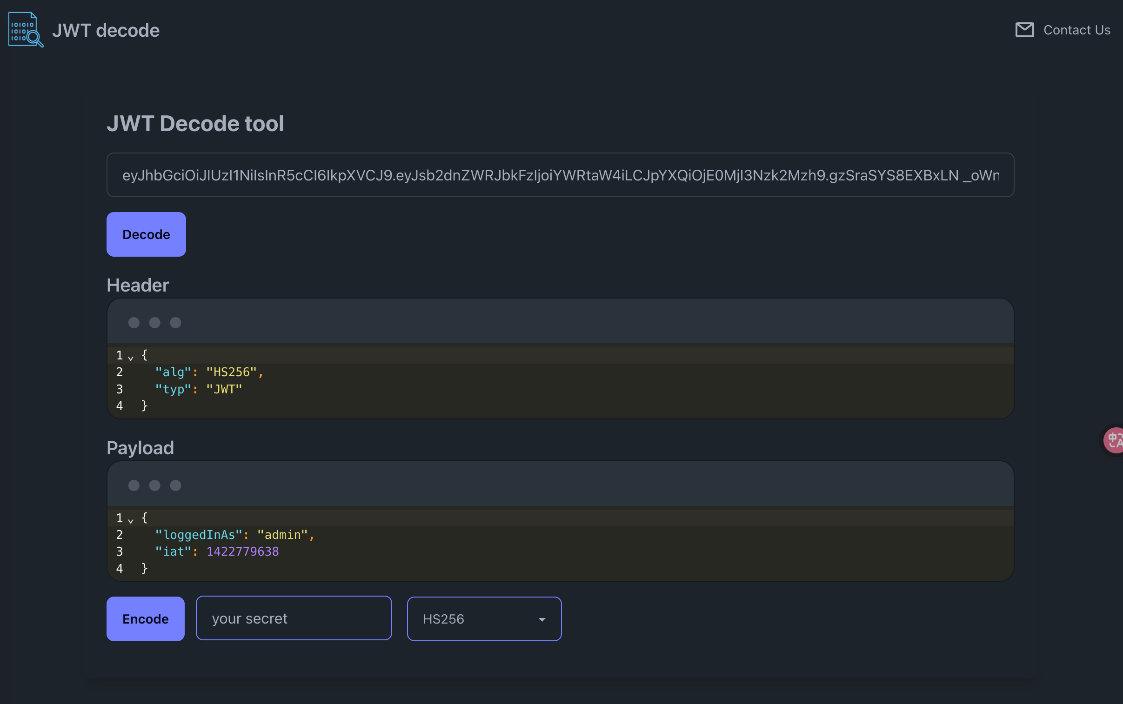Click the third dot in Payload window bar
1123x704 pixels.
pos(175,485)
